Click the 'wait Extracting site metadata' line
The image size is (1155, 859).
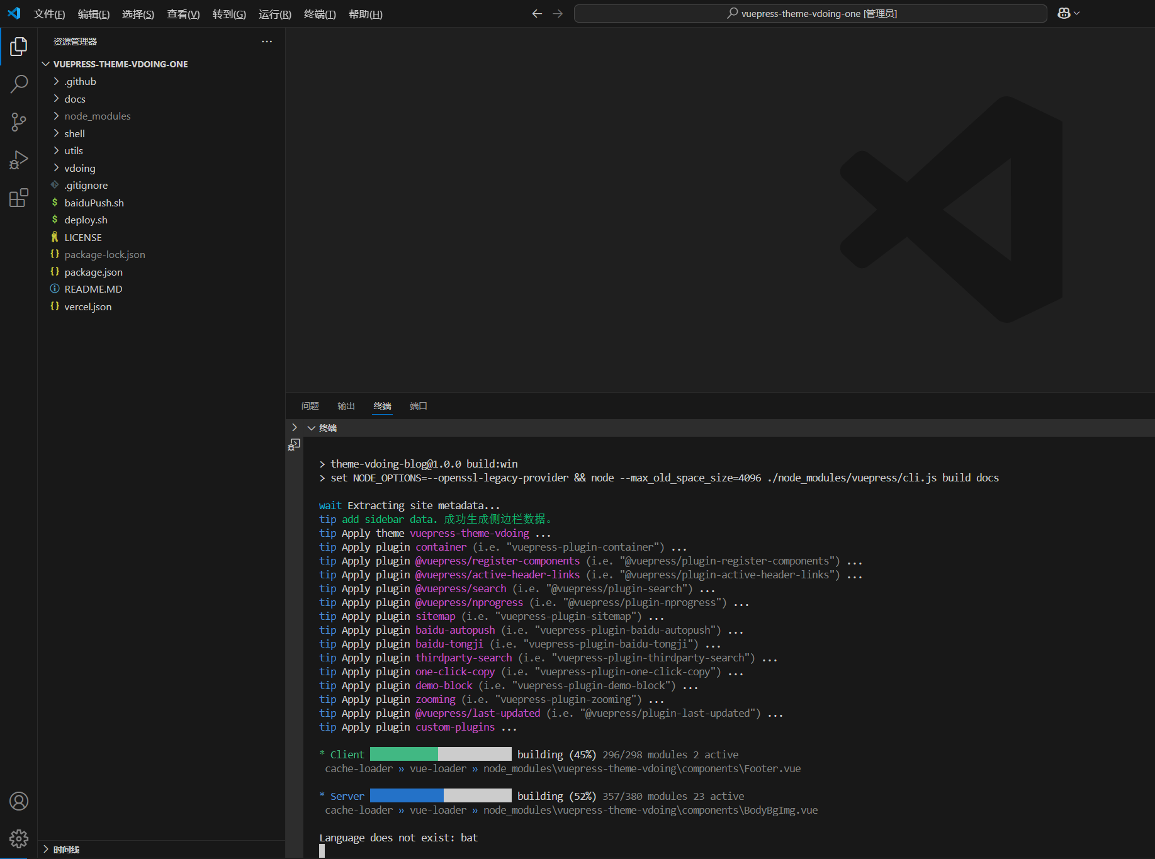(409, 505)
